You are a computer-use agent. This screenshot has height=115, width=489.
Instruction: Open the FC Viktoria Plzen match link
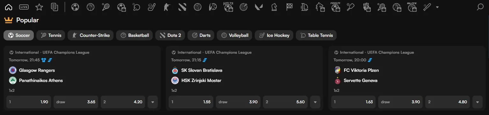pos(361,70)
